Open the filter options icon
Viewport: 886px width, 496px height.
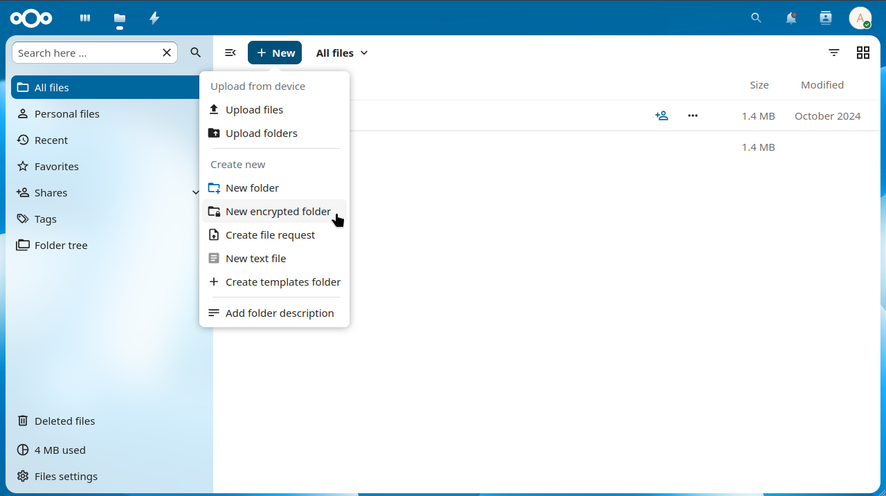coord(833,53)
